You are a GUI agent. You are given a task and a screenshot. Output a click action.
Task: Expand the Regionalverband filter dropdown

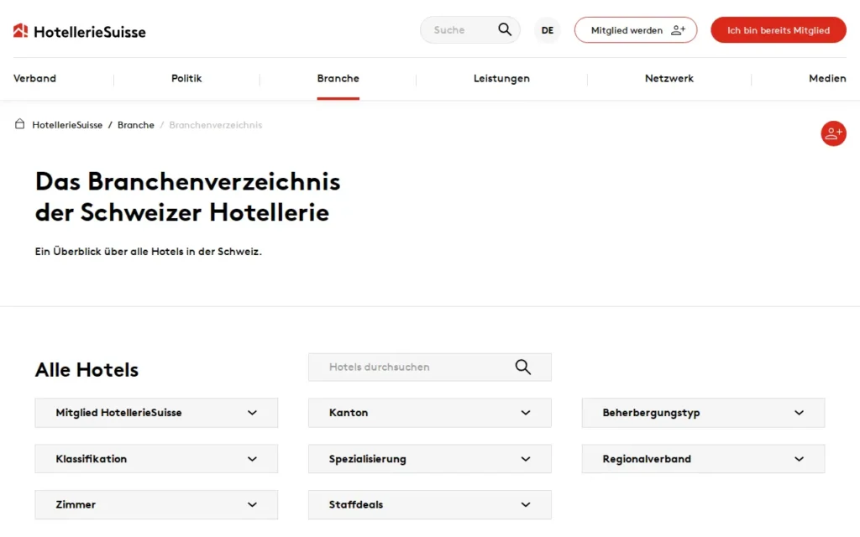703,459
